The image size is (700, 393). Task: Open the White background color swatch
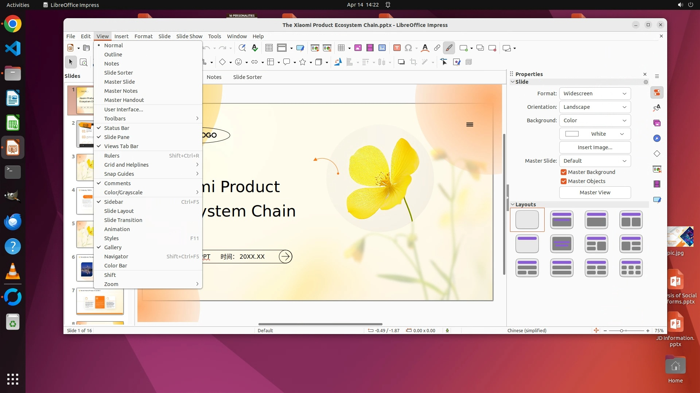coord(595,134)
